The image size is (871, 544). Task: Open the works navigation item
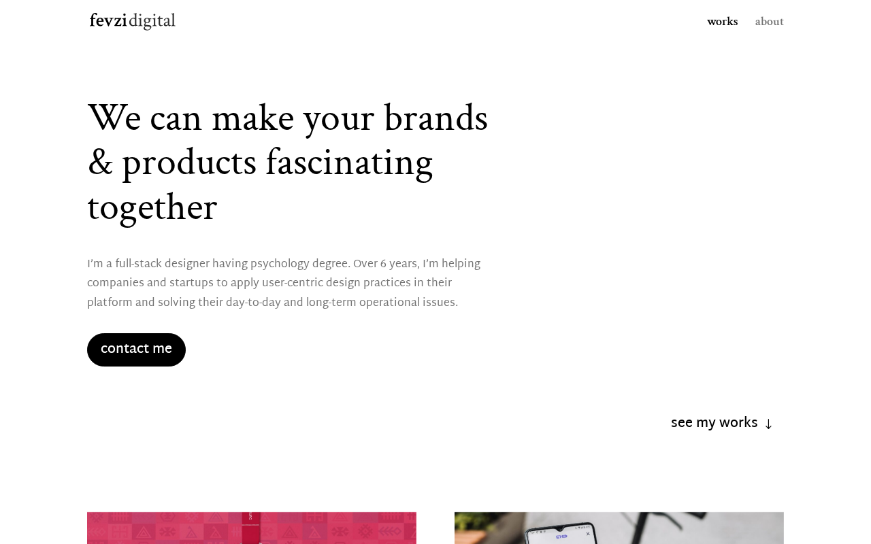(x=722, y=22)
